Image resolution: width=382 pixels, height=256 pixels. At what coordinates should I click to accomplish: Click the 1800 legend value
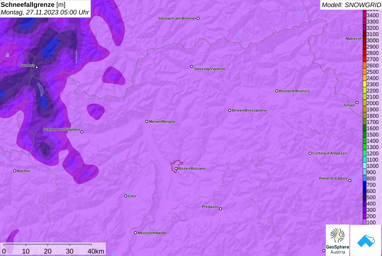(x=373, y=116)
